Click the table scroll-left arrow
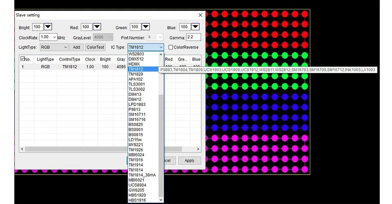Image resolution: width=392 pixels, height=204 pixels. point(22,149)
